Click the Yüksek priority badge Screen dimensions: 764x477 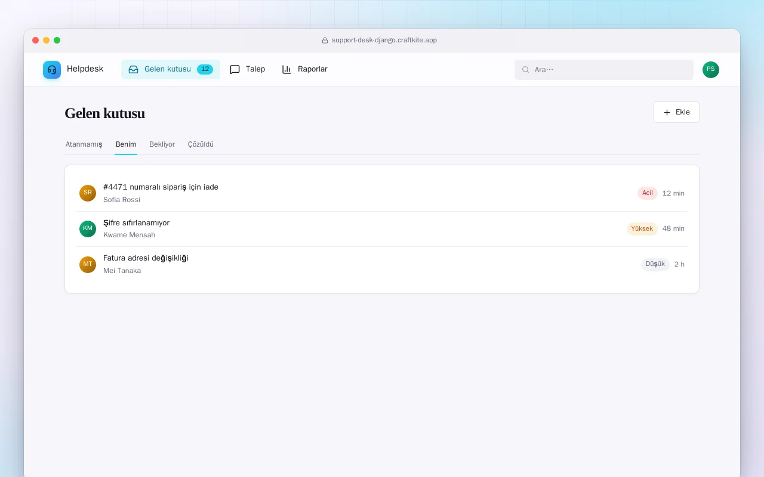[x=642, y=229]
